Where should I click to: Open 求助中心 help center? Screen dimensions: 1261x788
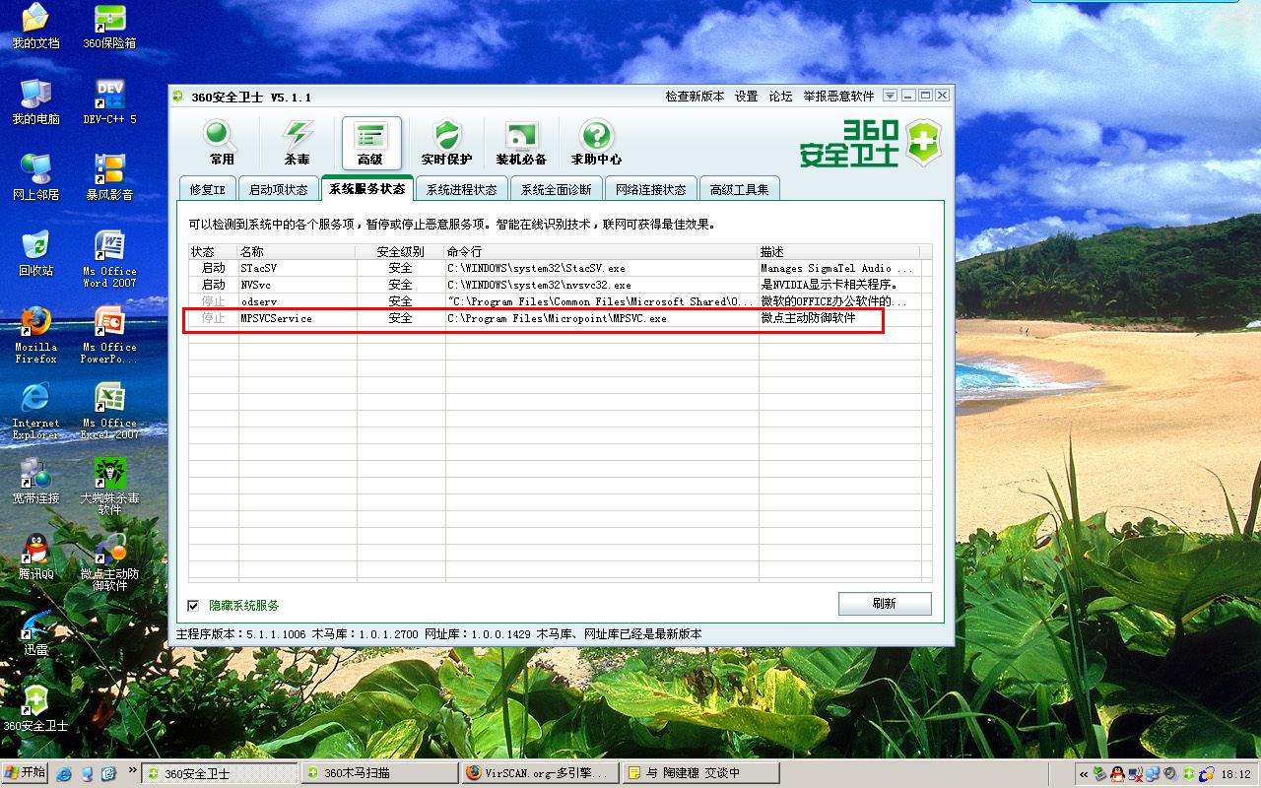click(x=596, y=143)
